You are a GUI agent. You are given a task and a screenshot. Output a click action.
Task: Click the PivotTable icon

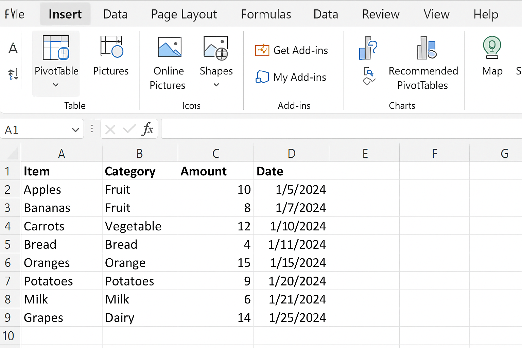point(56,48)
